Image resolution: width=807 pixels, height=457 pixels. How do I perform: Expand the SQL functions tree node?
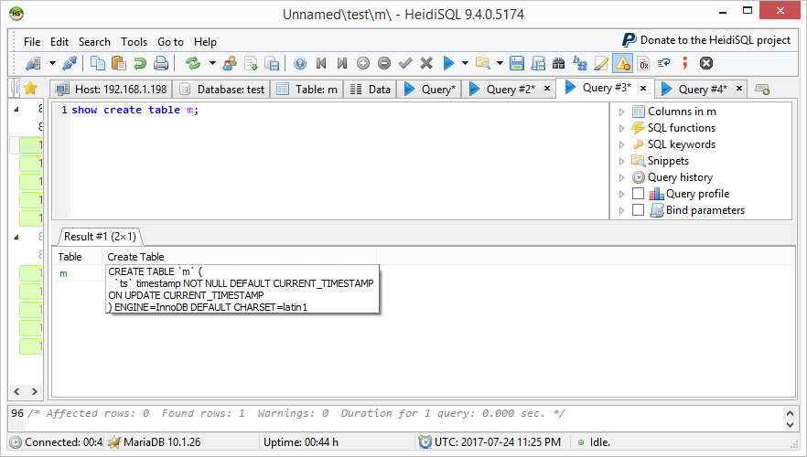[x=622, y=128]
